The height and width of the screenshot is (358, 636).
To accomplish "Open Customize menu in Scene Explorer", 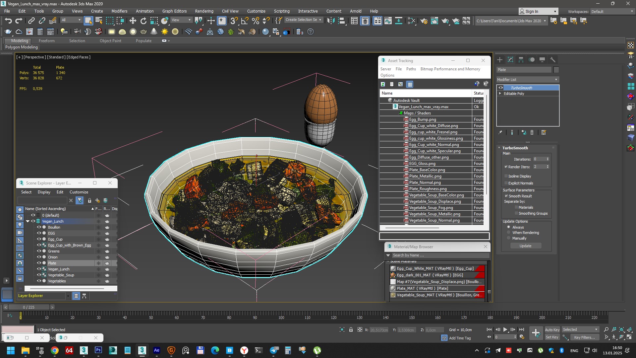I will (x=79, y=192).
